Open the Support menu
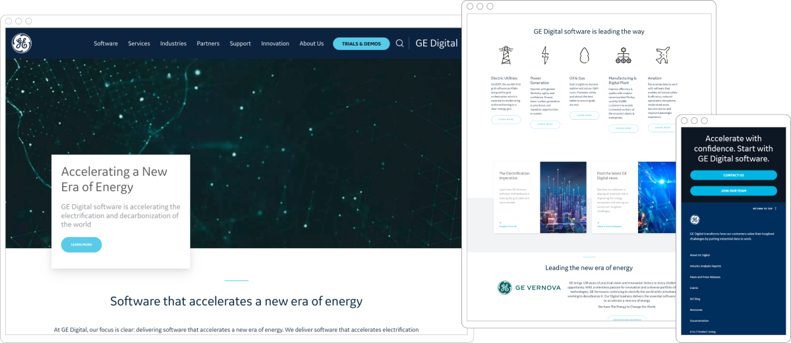 (241, 43)
